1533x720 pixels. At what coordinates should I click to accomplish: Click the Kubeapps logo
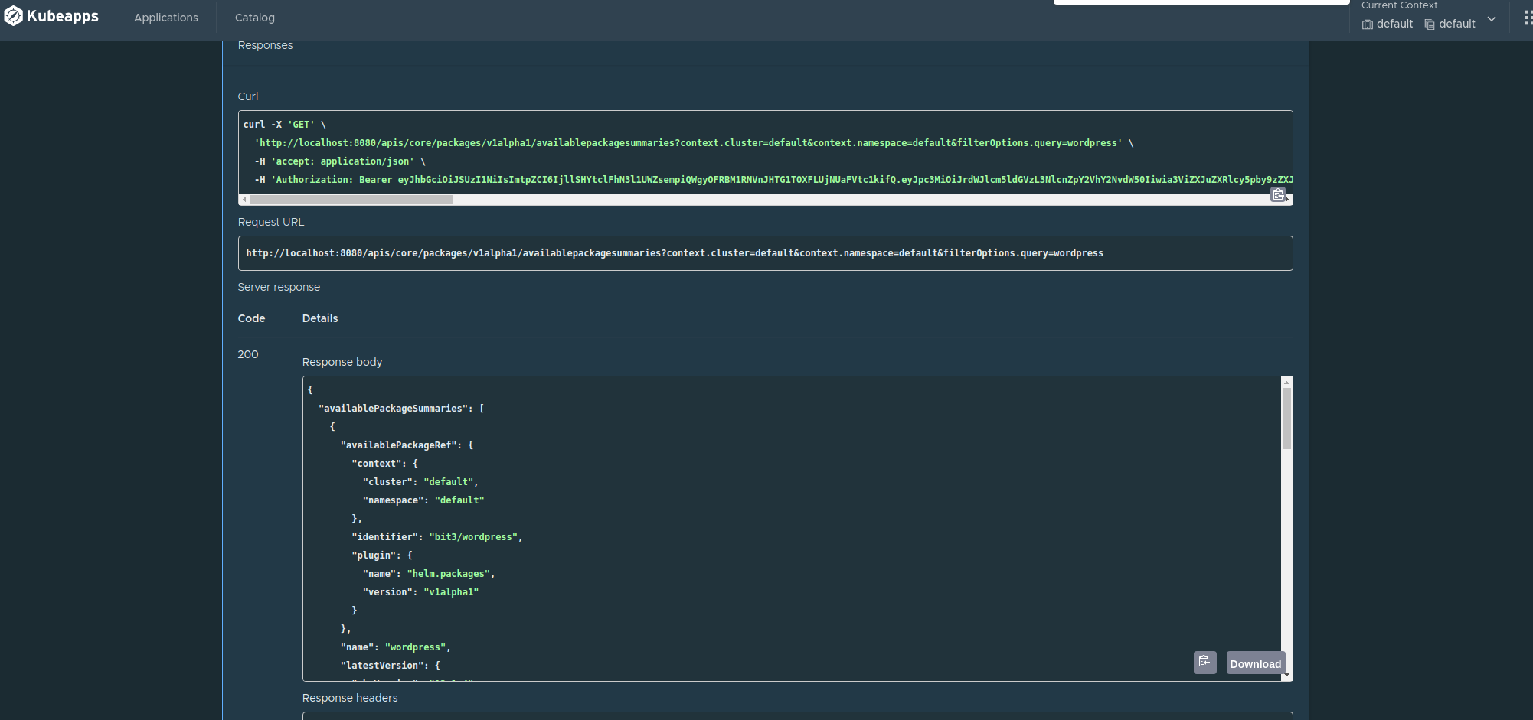(51, 15)
